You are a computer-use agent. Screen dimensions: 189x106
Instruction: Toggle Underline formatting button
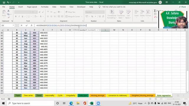pos(22,16)
